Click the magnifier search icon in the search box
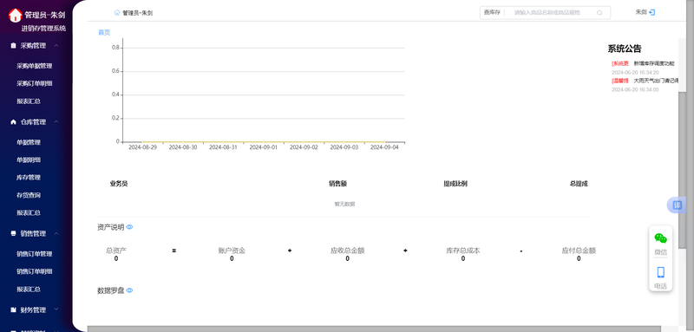Screen dimensions: 694x332 [599, 13]
